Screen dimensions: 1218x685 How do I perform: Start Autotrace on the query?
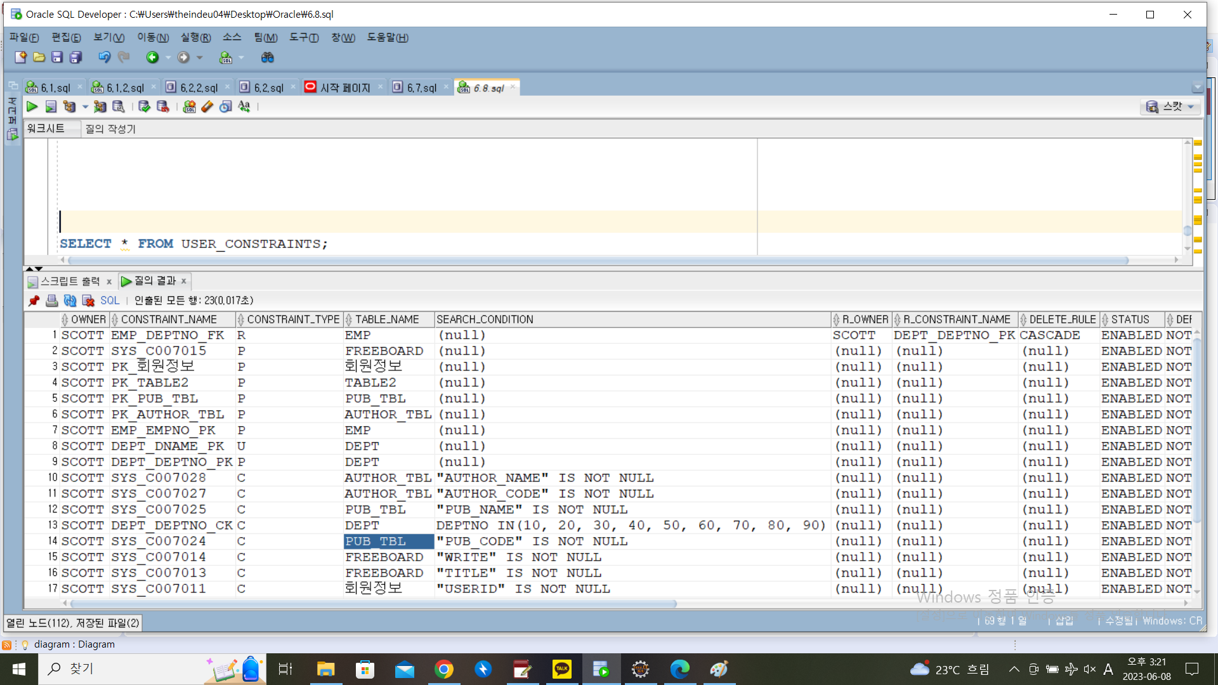[100, 107]
